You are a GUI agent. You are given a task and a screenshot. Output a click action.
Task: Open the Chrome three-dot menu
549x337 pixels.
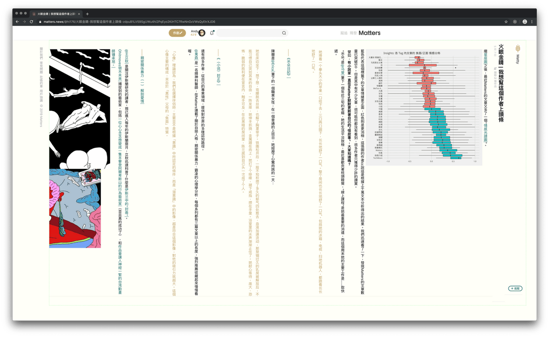coord(532,22)
